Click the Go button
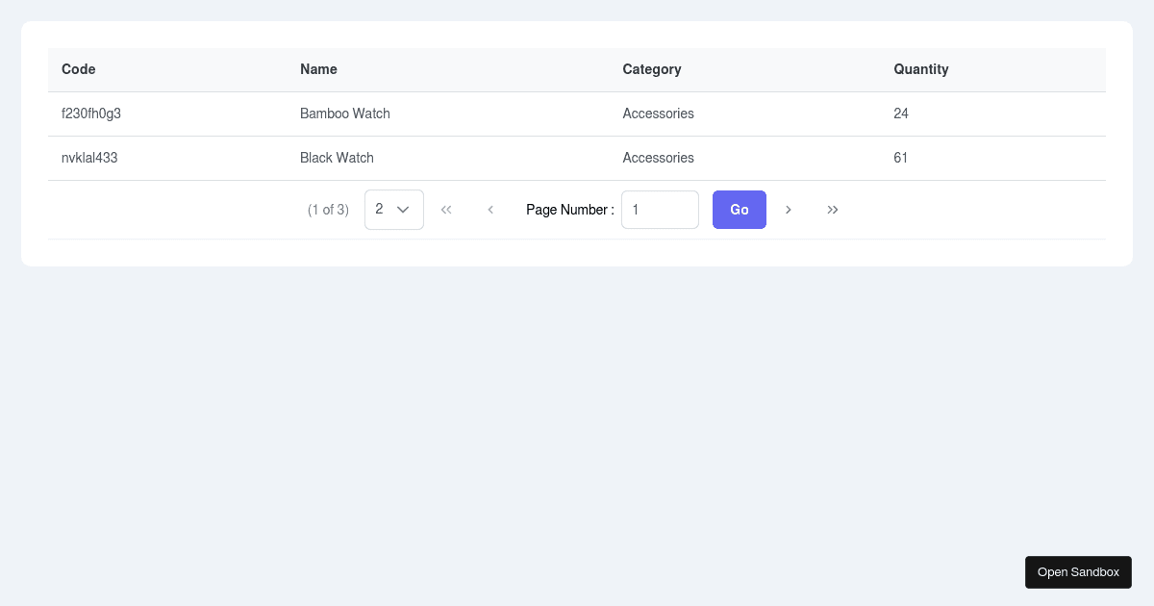1154x606 pixels. pyautogui.click(x=739, y=210)
